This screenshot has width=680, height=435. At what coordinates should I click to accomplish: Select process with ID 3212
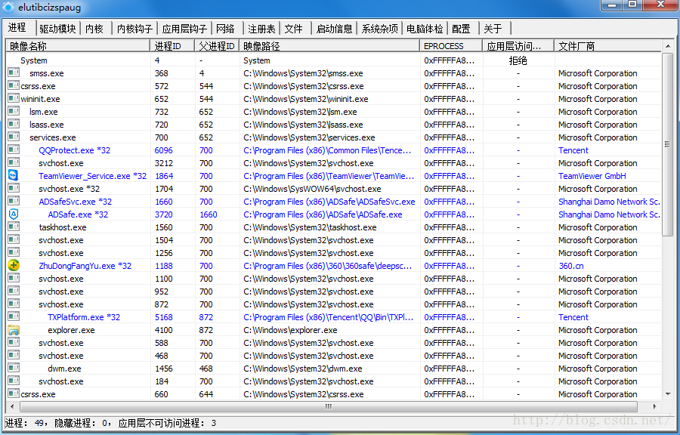click(x=334, y=163)
